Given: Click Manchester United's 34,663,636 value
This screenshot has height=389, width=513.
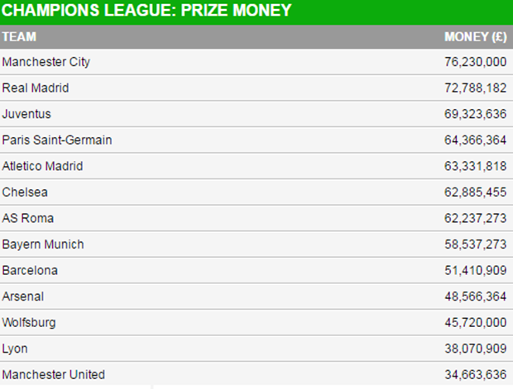Looking at the screenshot, I should click(476, 375).
